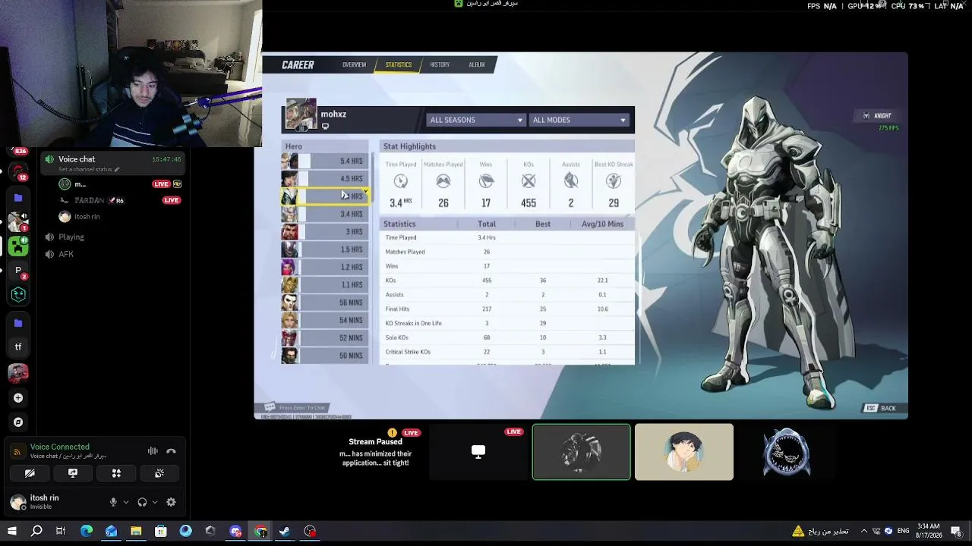Select the hero row showing 1.1 HRS

tap(325, 285)
